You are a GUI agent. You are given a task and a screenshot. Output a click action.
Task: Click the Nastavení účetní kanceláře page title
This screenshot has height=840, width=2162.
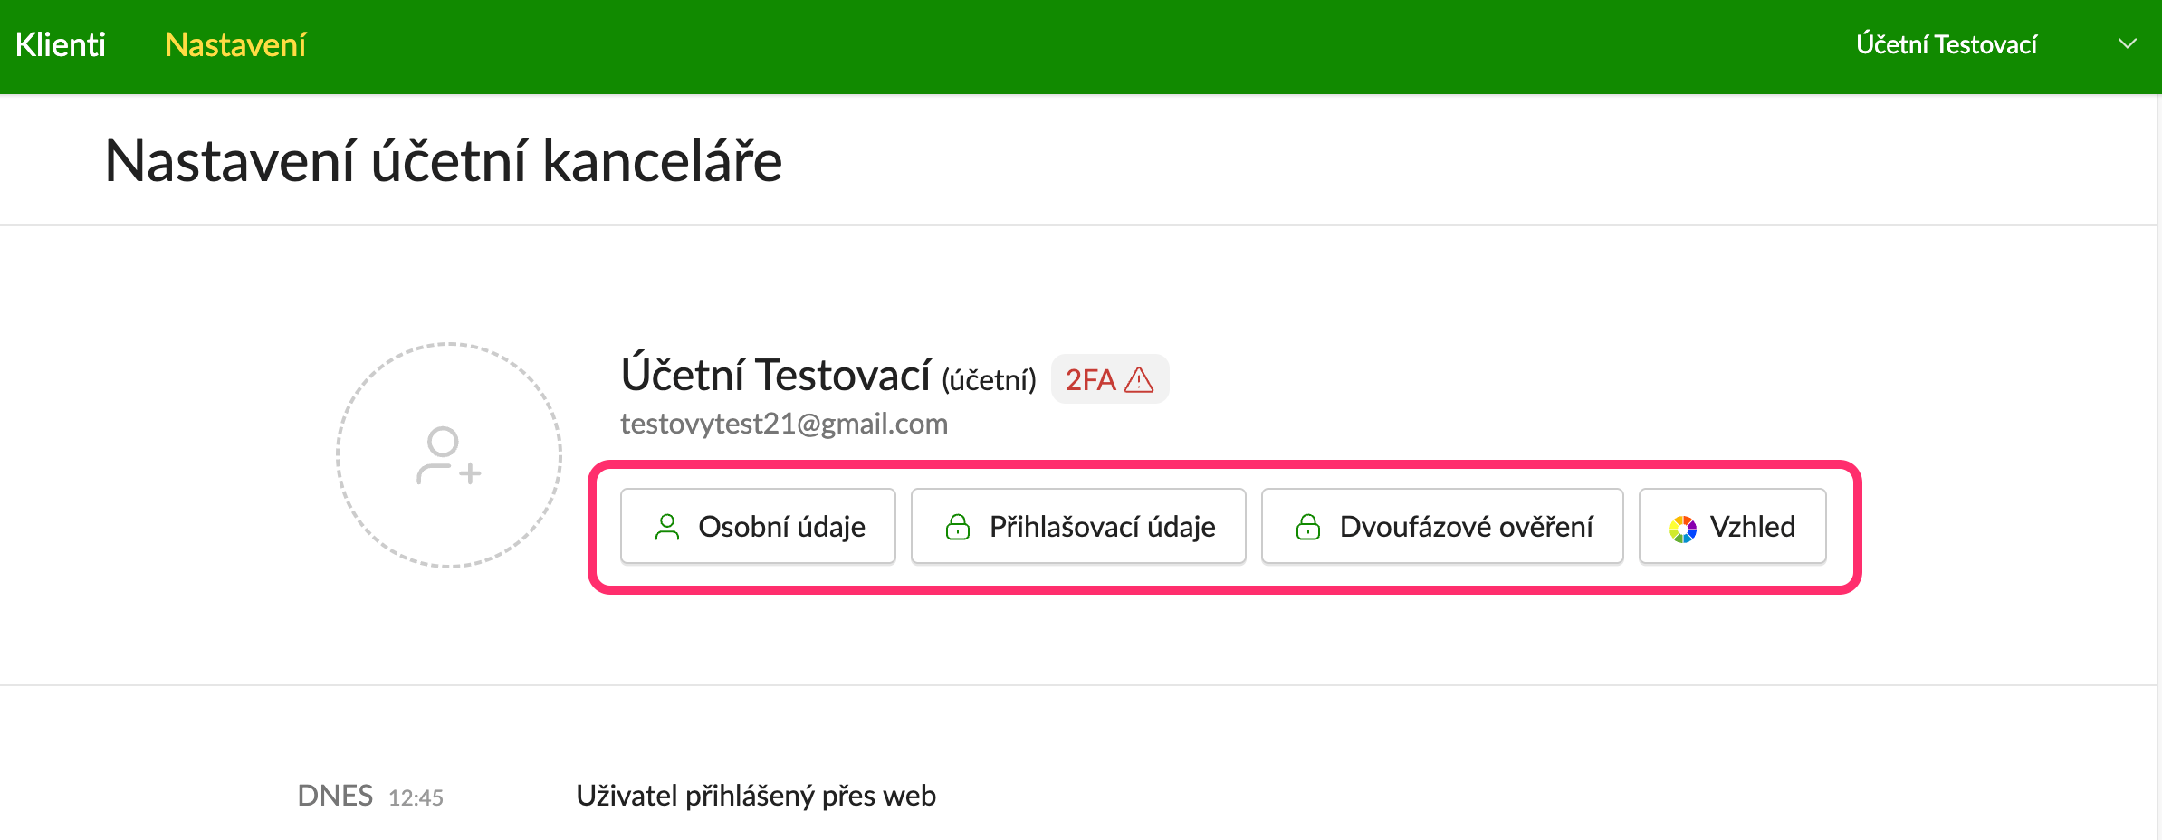pos(444,161)
